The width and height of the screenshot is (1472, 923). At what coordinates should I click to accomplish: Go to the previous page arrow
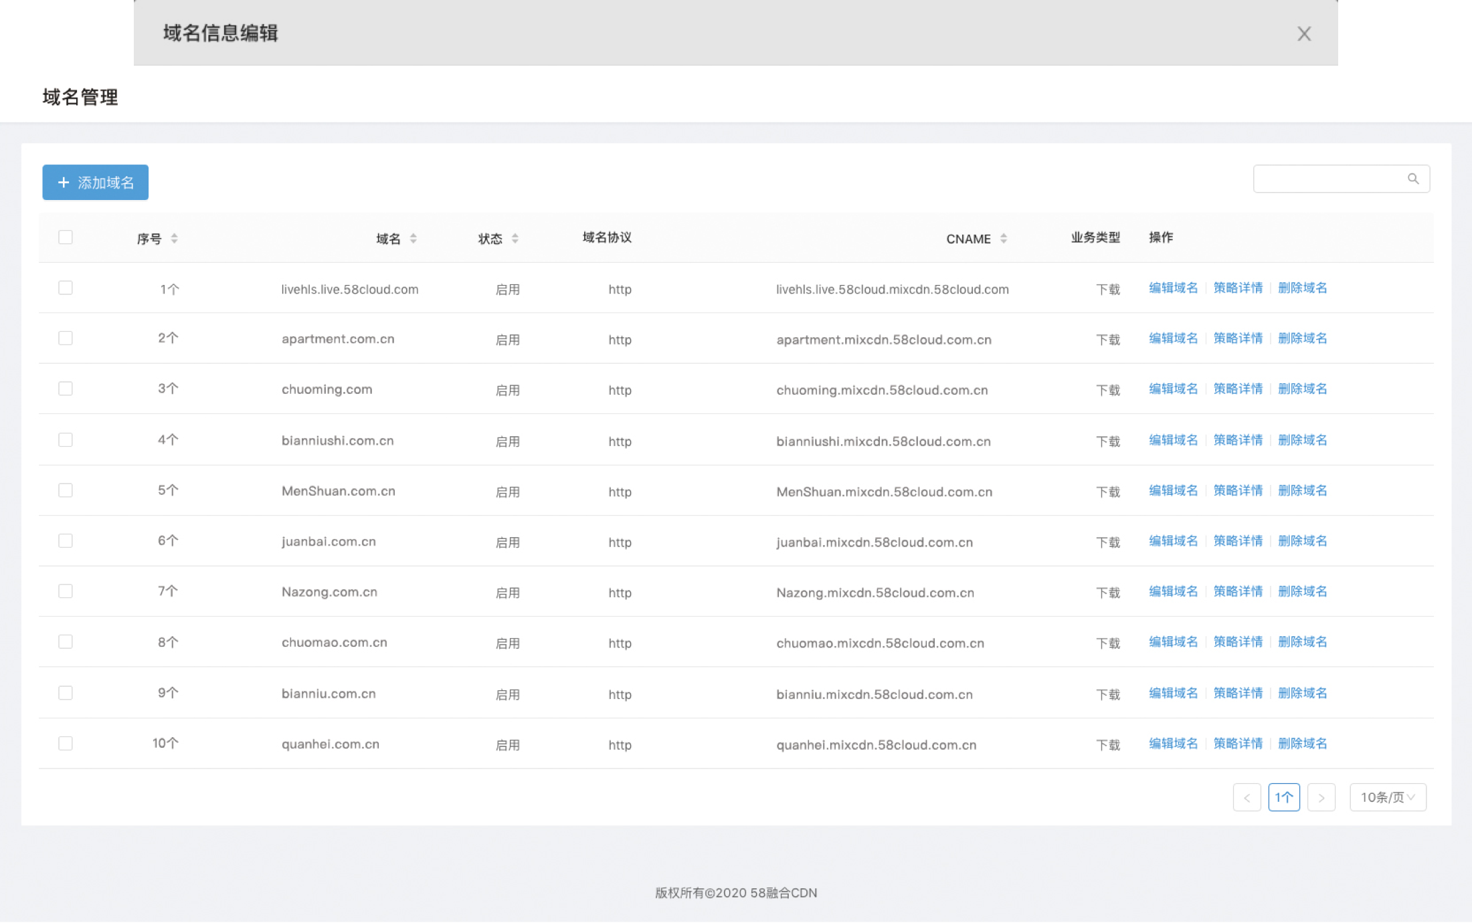tap(1247, 797)
